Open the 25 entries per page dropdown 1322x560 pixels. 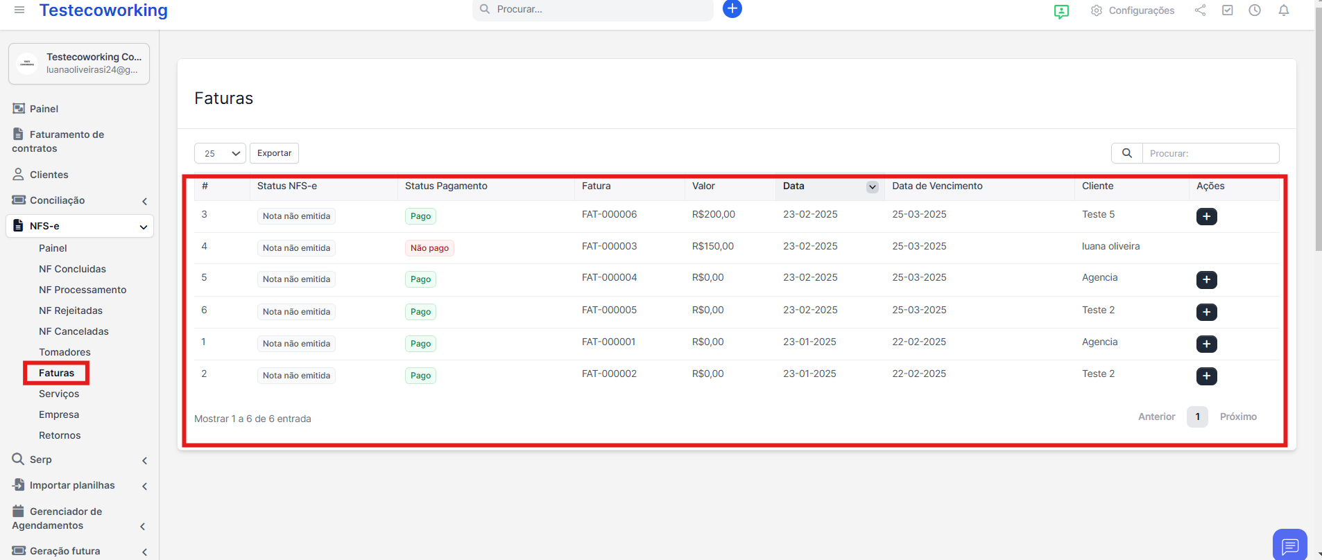tap(220, 153)
